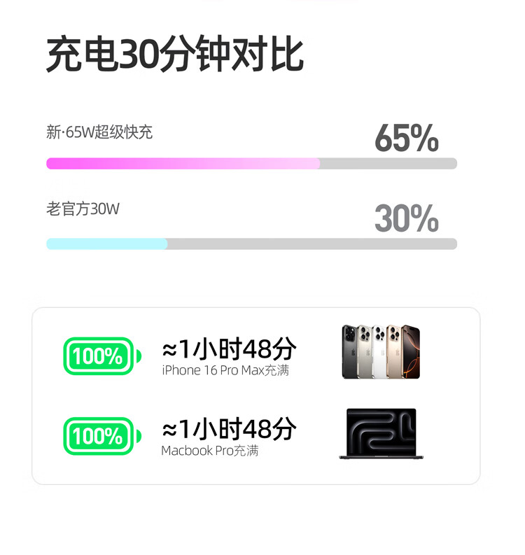Select the 老官方30W label
Screen dimensions: 525x555
[x=83, y=209]
